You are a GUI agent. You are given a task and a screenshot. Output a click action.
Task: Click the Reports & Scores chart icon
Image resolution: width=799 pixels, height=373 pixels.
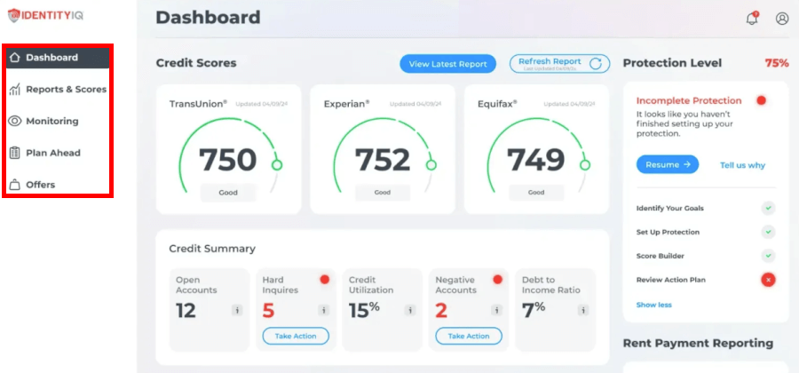[x=15, y=90]
